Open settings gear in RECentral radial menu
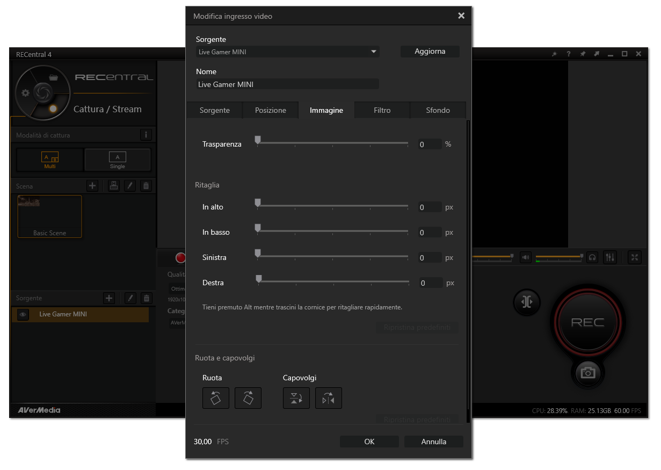Image resolution: width=661 pixels, height=470 pixels. point(25,92)
